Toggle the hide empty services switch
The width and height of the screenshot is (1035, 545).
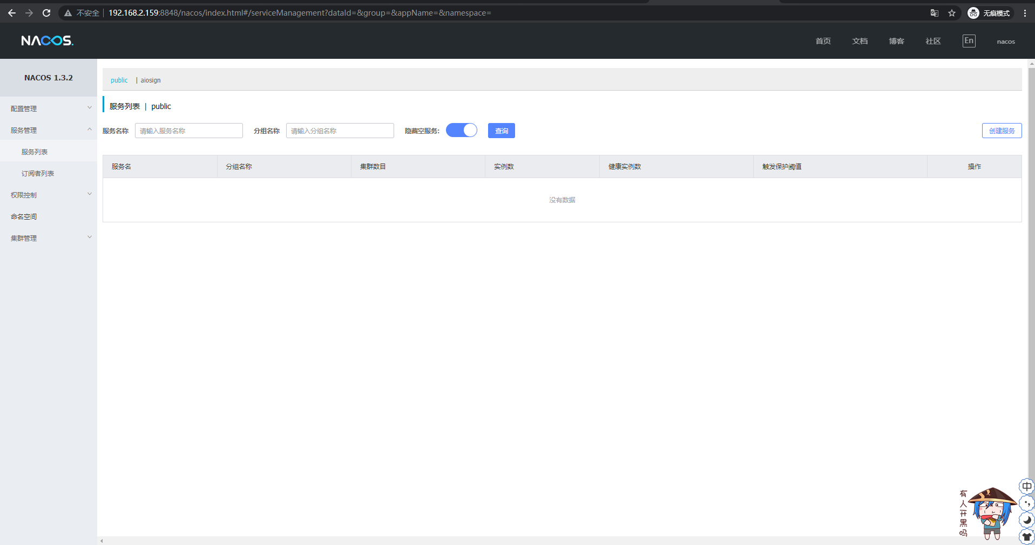(x=462, y=131)
